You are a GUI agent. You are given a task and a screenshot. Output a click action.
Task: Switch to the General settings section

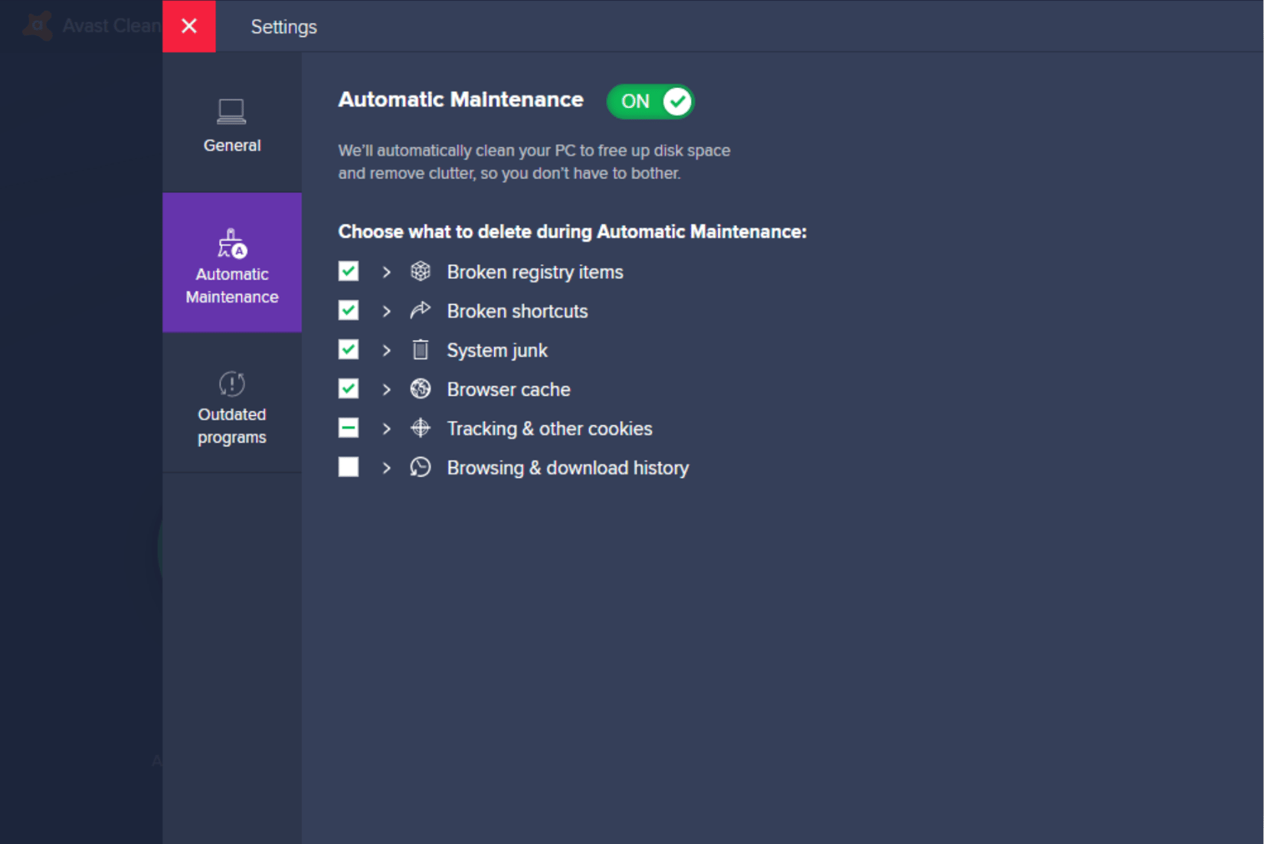(231, 126)
